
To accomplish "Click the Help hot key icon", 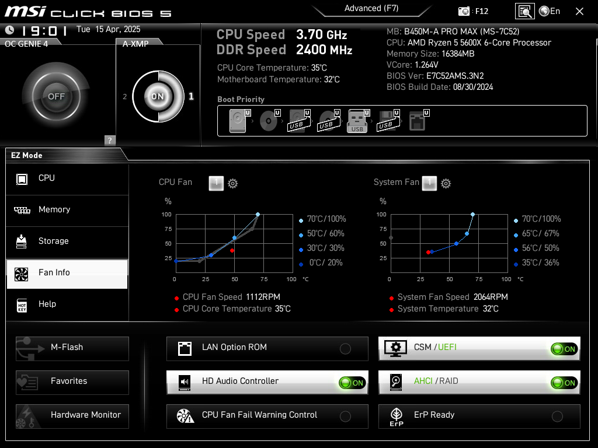I will click(x=22, y=305).
